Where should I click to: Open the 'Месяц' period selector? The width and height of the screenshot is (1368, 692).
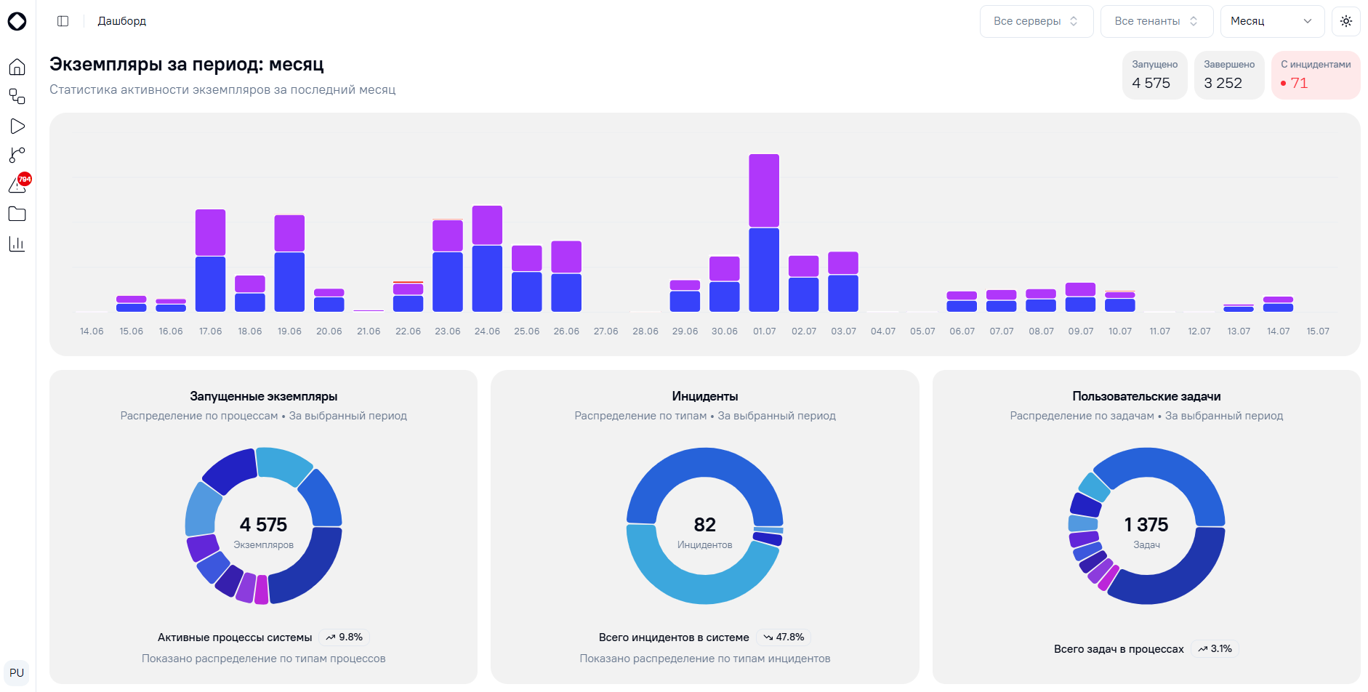coord(1272,21)
